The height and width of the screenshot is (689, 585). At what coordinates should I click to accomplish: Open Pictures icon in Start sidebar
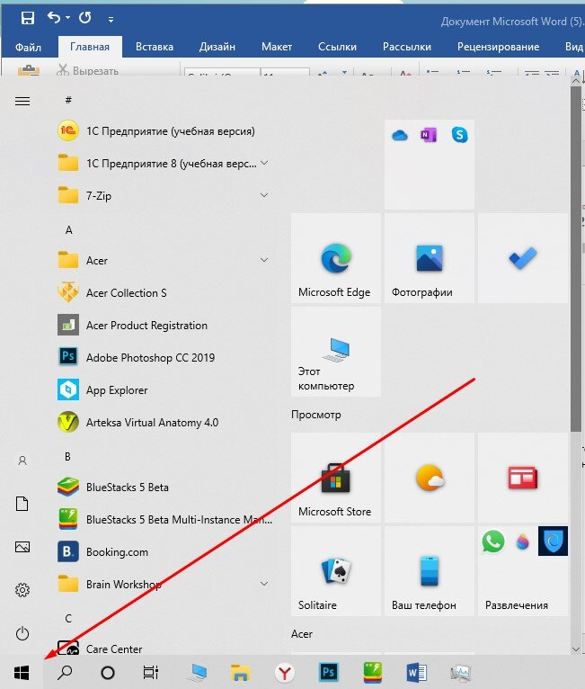22,547
